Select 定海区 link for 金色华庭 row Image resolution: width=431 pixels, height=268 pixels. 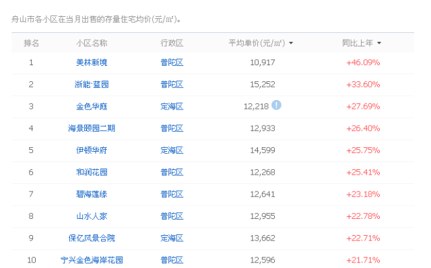click(x=172, y=106)
